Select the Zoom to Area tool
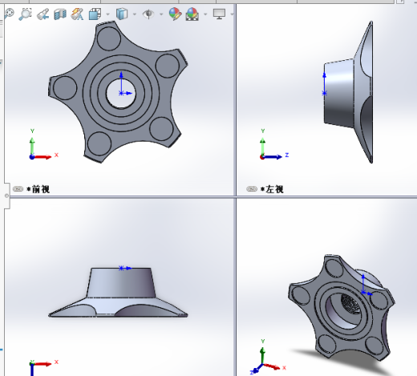 (25, 14)
